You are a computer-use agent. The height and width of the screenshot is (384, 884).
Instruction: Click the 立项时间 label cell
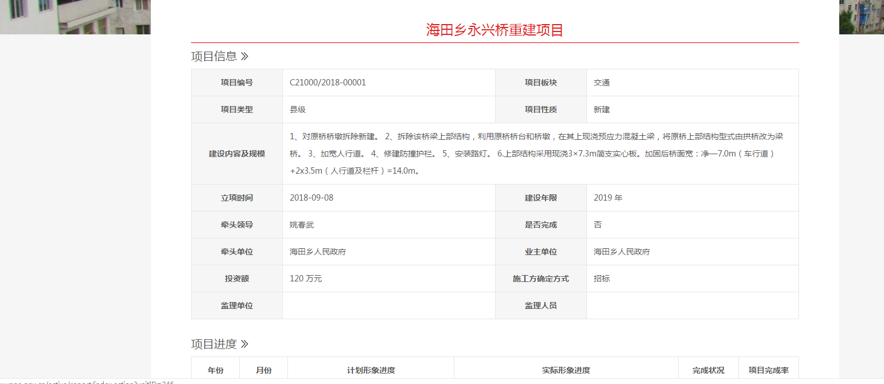coord(237,198)
